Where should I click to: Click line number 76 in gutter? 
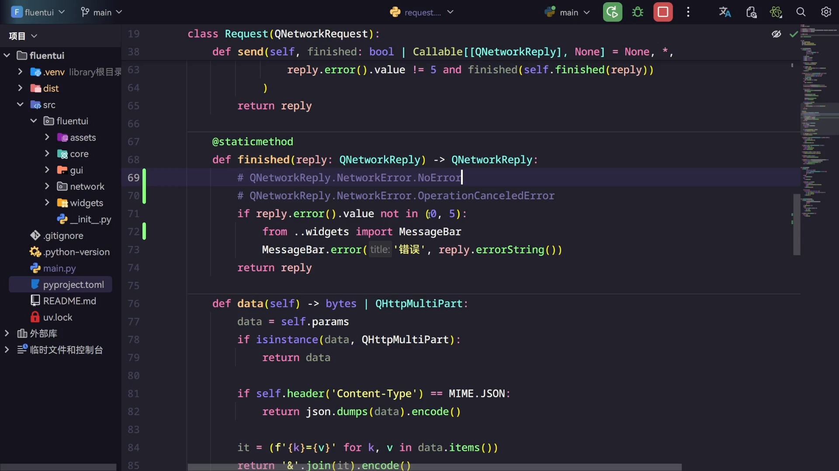pos(133,304)
